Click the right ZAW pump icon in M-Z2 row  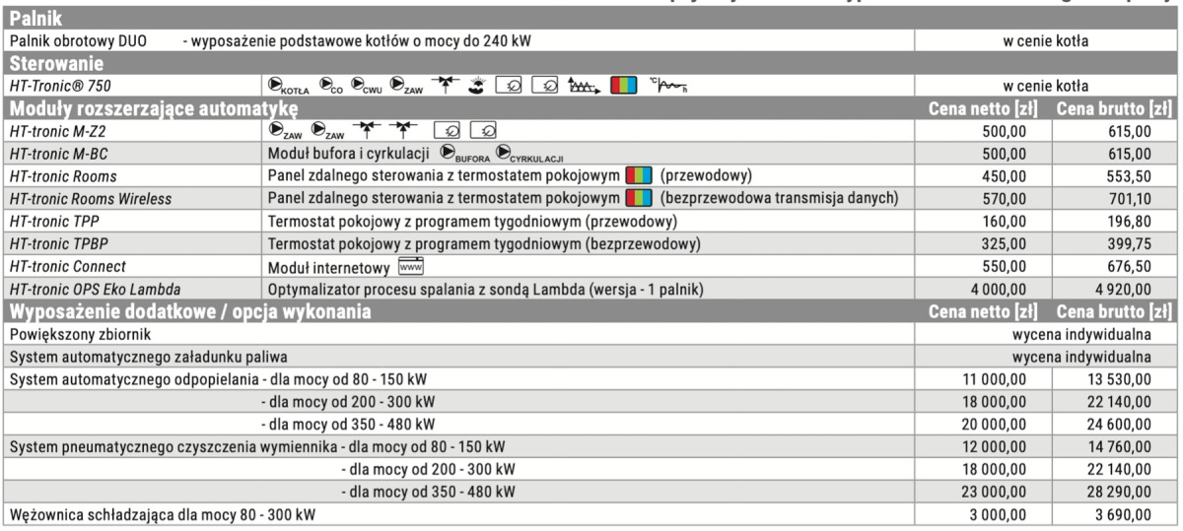[x=327, y=130]
